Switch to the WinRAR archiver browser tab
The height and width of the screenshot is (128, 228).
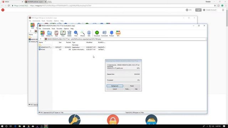[36, 2]
